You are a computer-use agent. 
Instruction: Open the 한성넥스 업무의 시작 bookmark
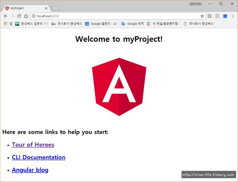tap(32, 23)
